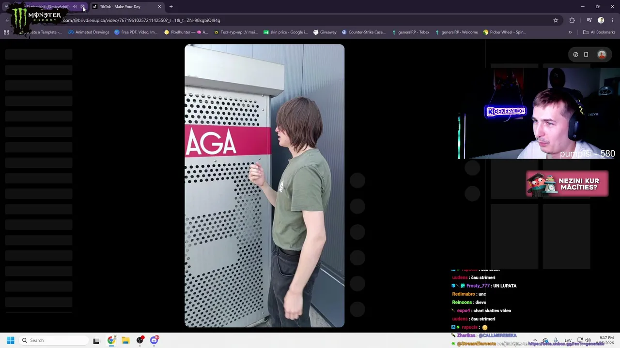The width and height of the screenshot is (620, 348).
Task: Click chat username Reinoons
Action: point(462,302)
